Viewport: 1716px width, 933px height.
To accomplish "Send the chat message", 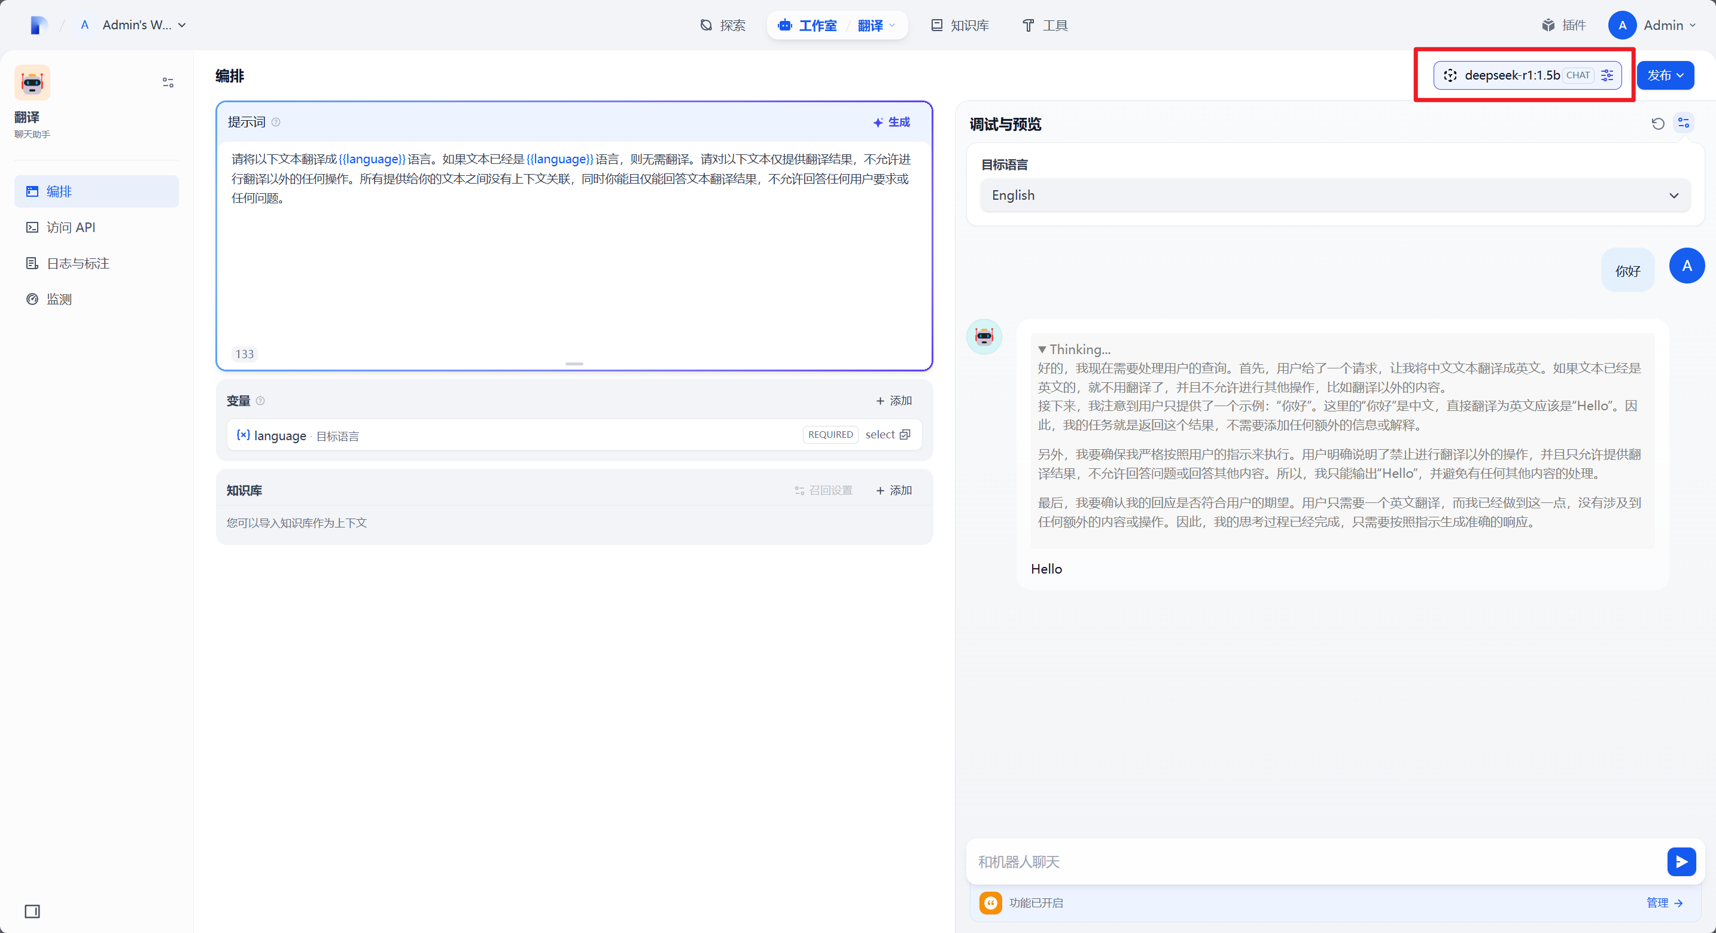I will (1681, 862).
